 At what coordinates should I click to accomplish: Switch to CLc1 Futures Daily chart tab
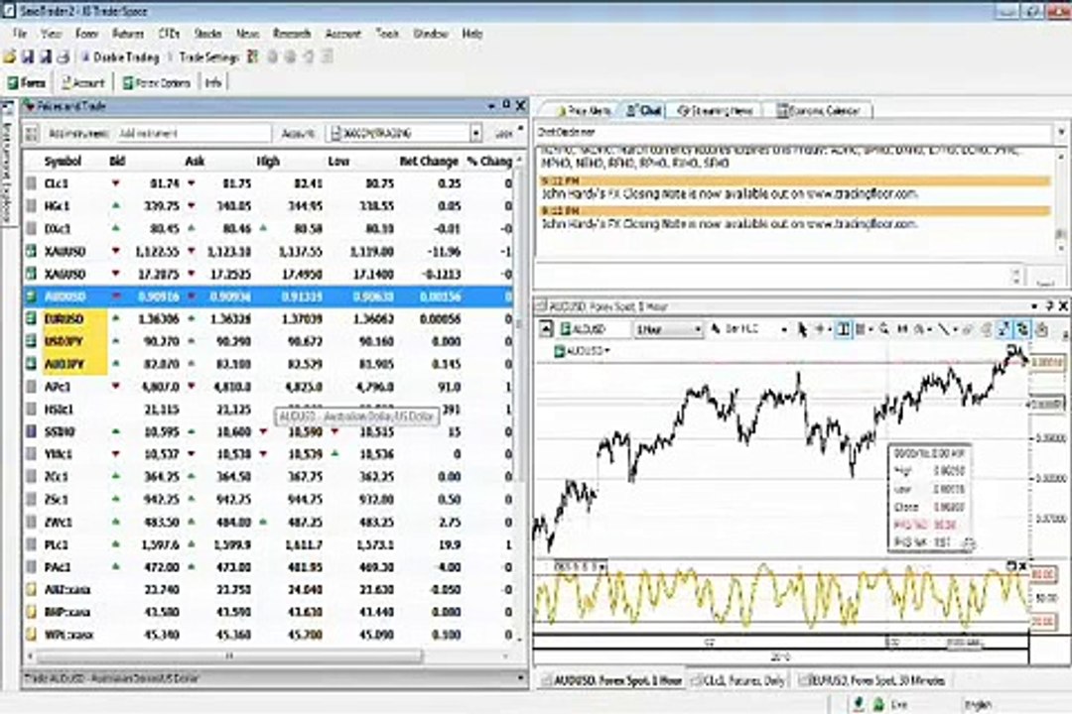point(738,680)
